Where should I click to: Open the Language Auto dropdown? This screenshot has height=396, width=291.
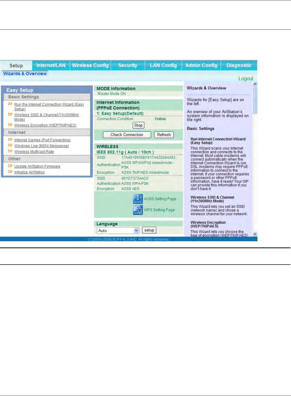click(118, 230)
